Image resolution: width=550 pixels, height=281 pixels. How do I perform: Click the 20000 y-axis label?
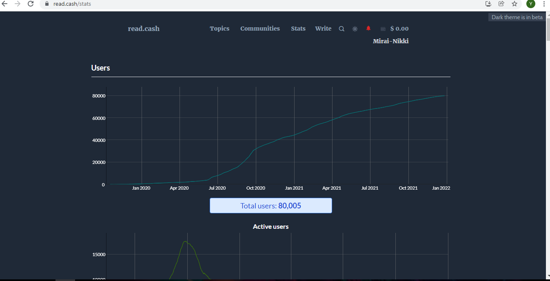click(x=98, y=162)
